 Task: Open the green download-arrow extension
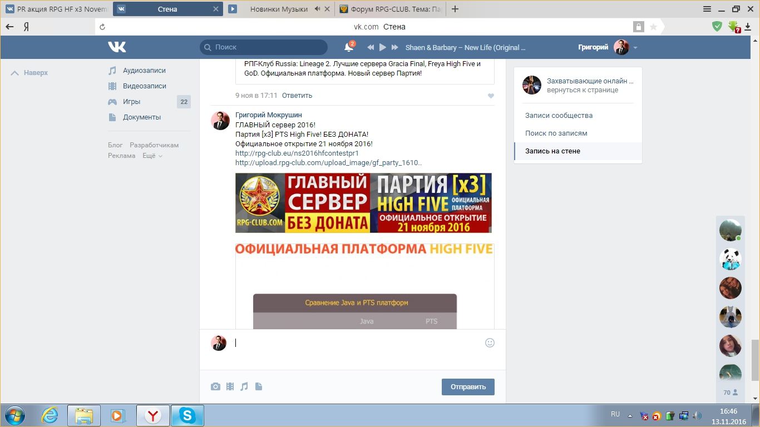point(734,26)
